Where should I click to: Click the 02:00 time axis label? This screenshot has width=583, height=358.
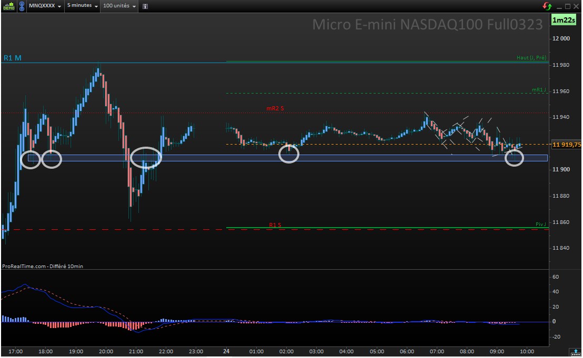286,351
